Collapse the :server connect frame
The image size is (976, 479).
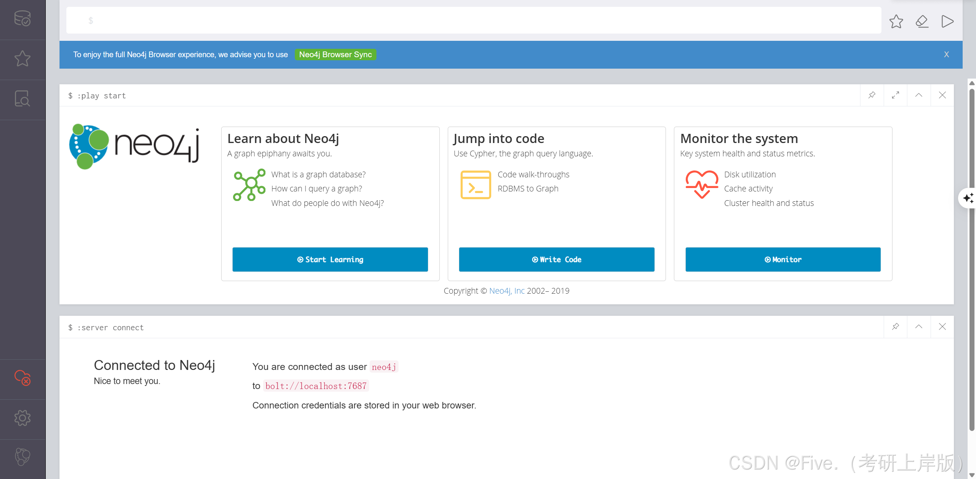(x=919, y=326)
